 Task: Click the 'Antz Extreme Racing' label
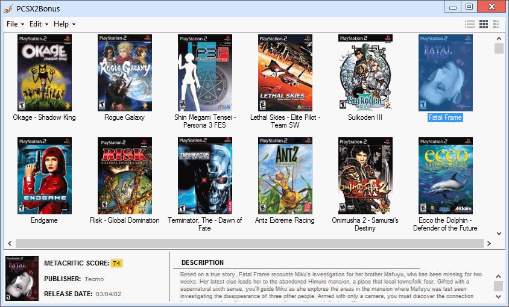pos(285,220)
